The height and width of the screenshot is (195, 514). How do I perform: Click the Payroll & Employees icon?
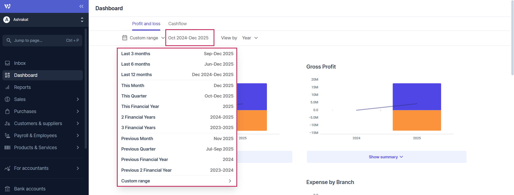tap(8, 136)
